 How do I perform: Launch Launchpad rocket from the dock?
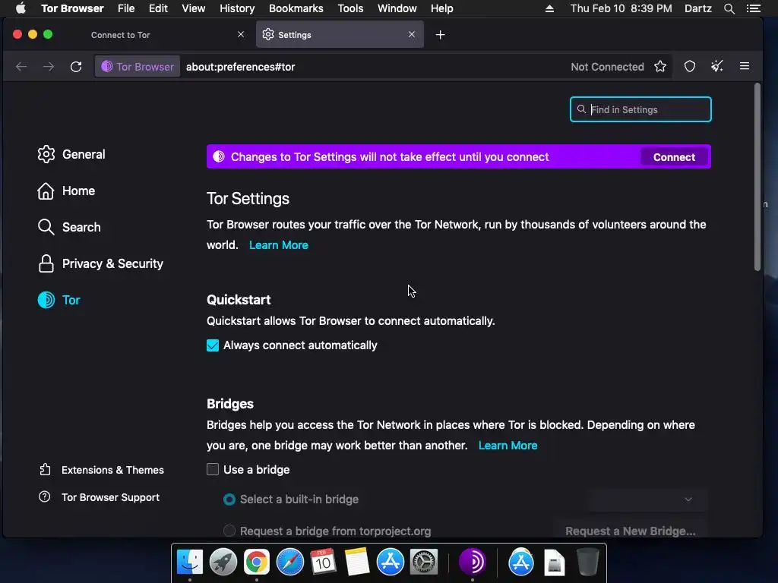coord(223,563)
